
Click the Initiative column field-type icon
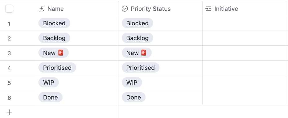tap(208, 9)
